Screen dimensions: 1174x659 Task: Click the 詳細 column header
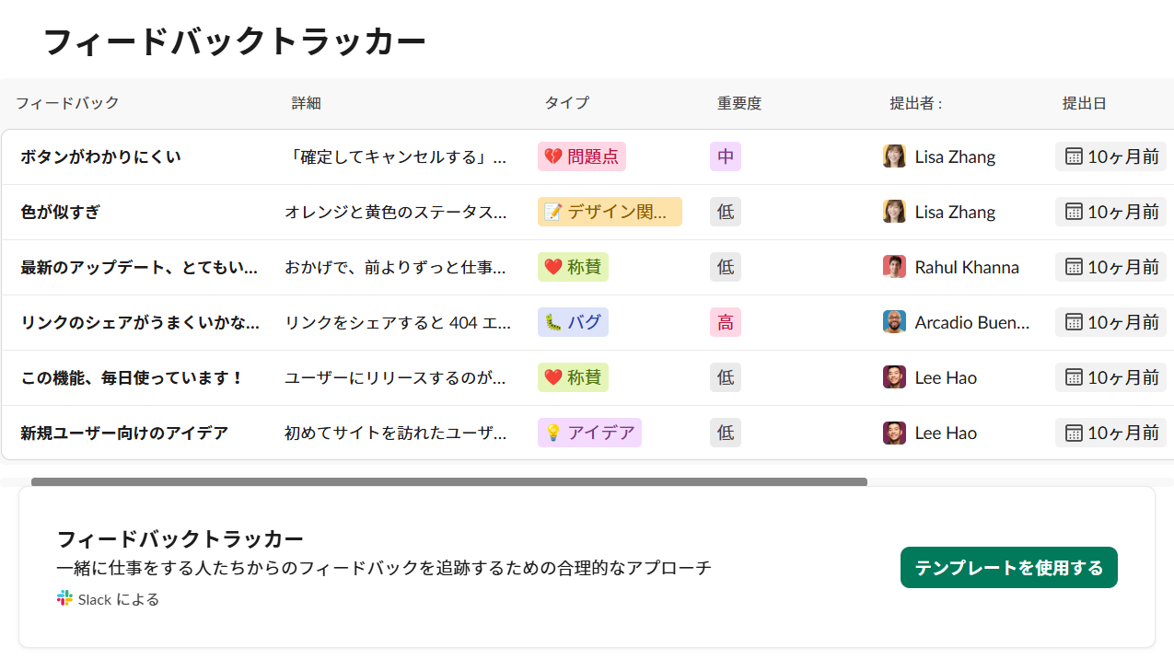click(x=307, y=103)
